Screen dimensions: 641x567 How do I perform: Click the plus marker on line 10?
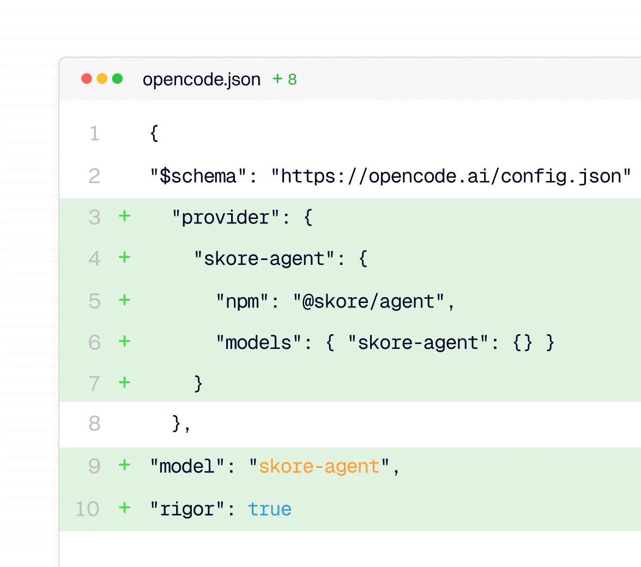click(125, 508)
